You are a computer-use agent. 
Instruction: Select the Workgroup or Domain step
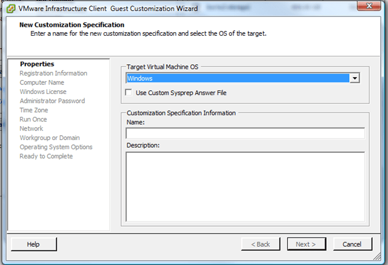(x=50, y=138)
